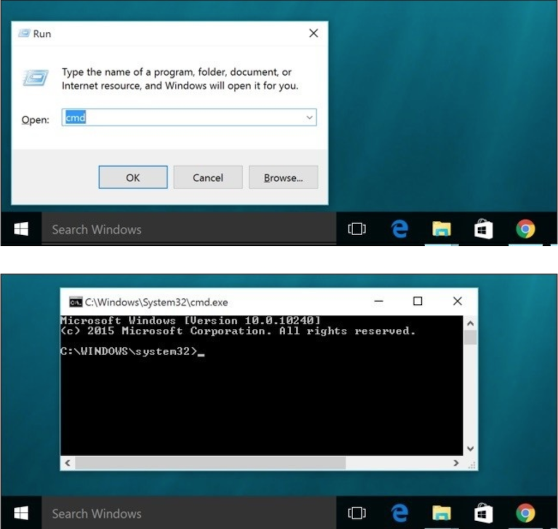Open Start menu in lower taskbar
558x529 pixels.
point(21,513)
